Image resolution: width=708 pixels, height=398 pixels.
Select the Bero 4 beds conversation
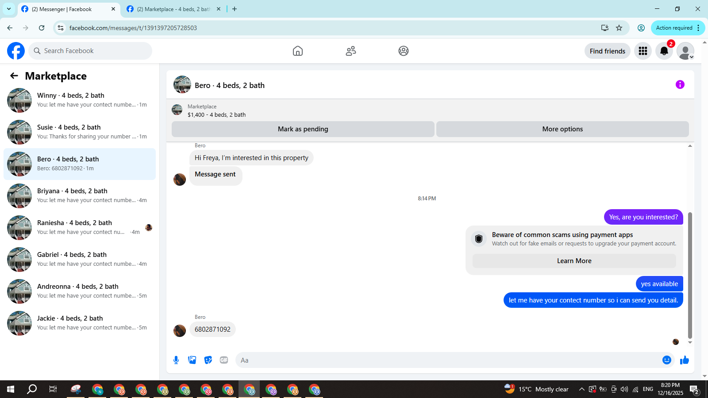80,164
